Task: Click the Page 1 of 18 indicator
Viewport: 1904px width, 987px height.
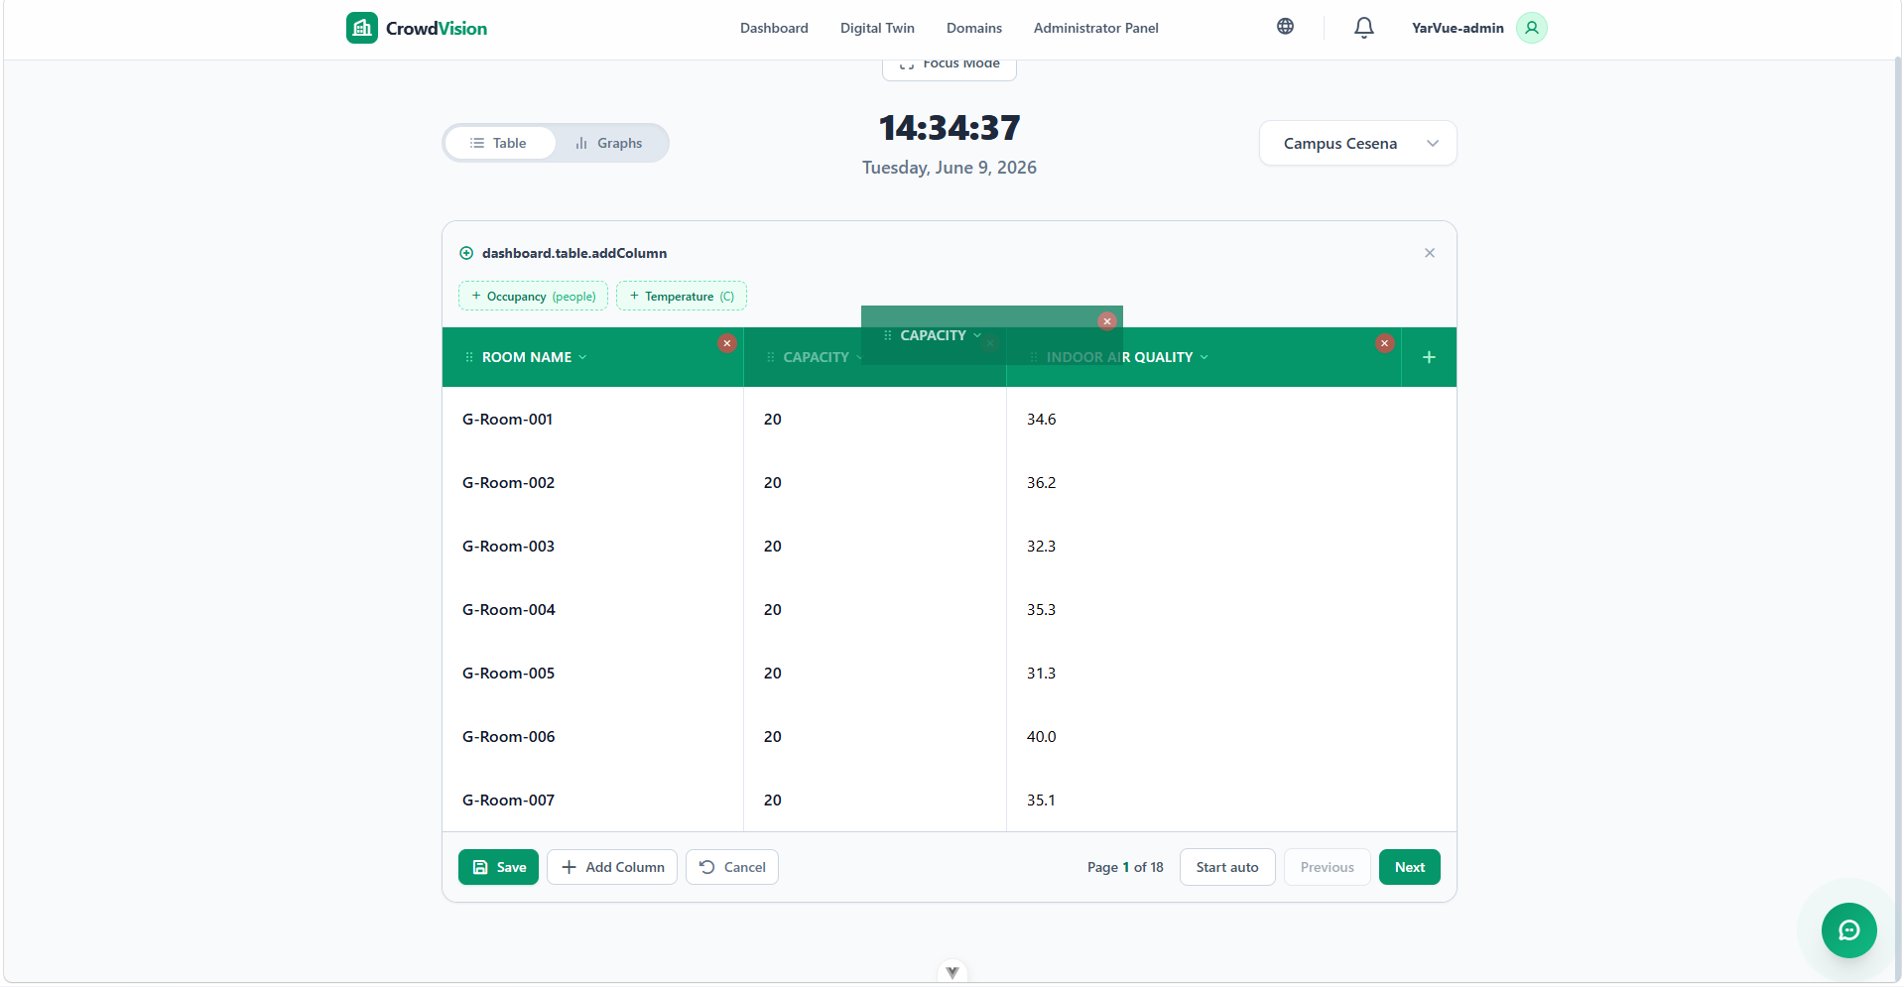Action: click(x=1125, y=867)
